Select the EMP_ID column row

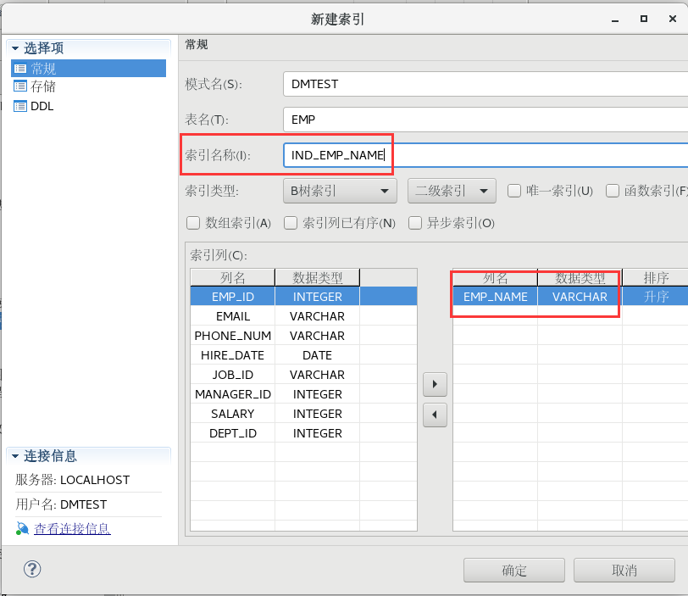tap(303, 297)
